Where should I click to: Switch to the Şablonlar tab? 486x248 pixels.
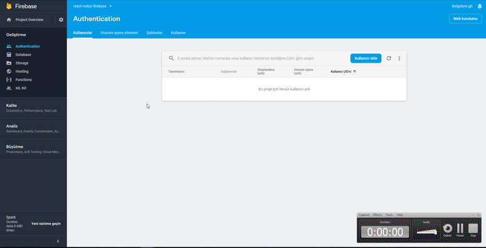pyautogui.click(x=154, y=33)
